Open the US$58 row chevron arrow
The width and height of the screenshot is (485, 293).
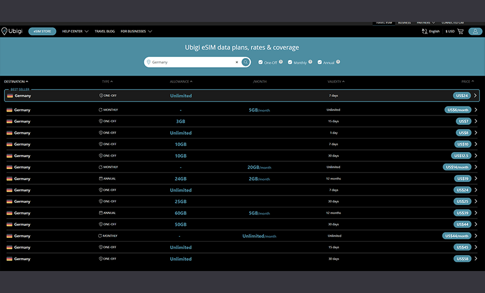(476, 259)
